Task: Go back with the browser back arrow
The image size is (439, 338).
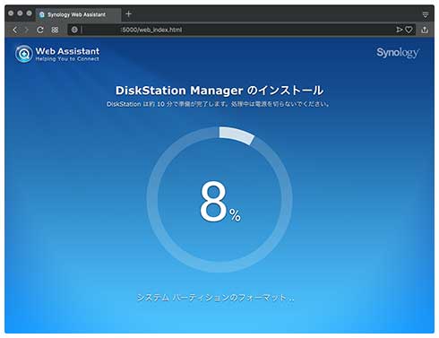Action: click(x=15, y=30)
